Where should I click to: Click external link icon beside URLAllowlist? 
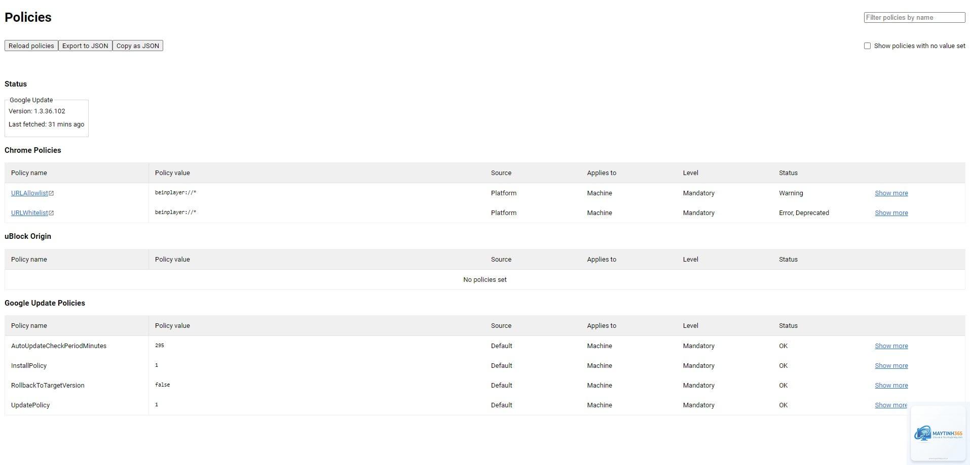pos(51,193)
